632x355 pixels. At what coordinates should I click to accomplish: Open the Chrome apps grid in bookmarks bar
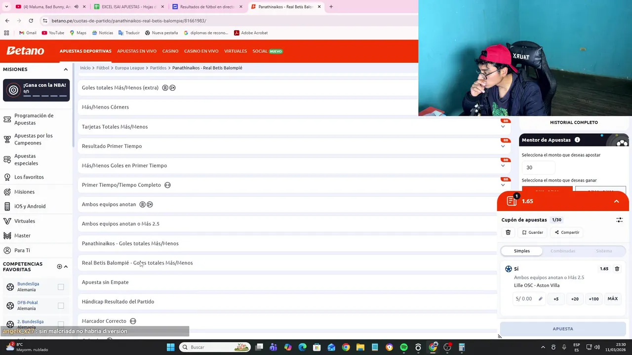(6, 33)
